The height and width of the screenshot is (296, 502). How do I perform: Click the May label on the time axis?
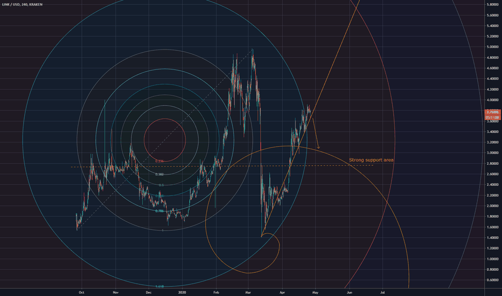(x=315, y=292)
